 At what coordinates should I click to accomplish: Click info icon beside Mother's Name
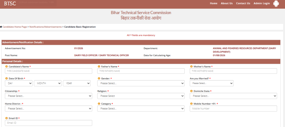[x=191, y=67]
